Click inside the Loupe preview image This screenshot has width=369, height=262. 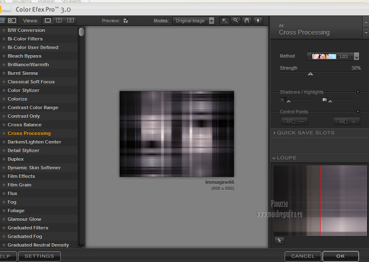point(320,201)
